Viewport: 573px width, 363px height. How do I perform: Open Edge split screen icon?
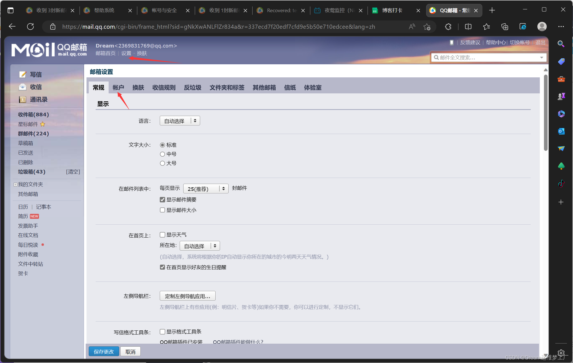pyautogui.click(x=468, y=27)
